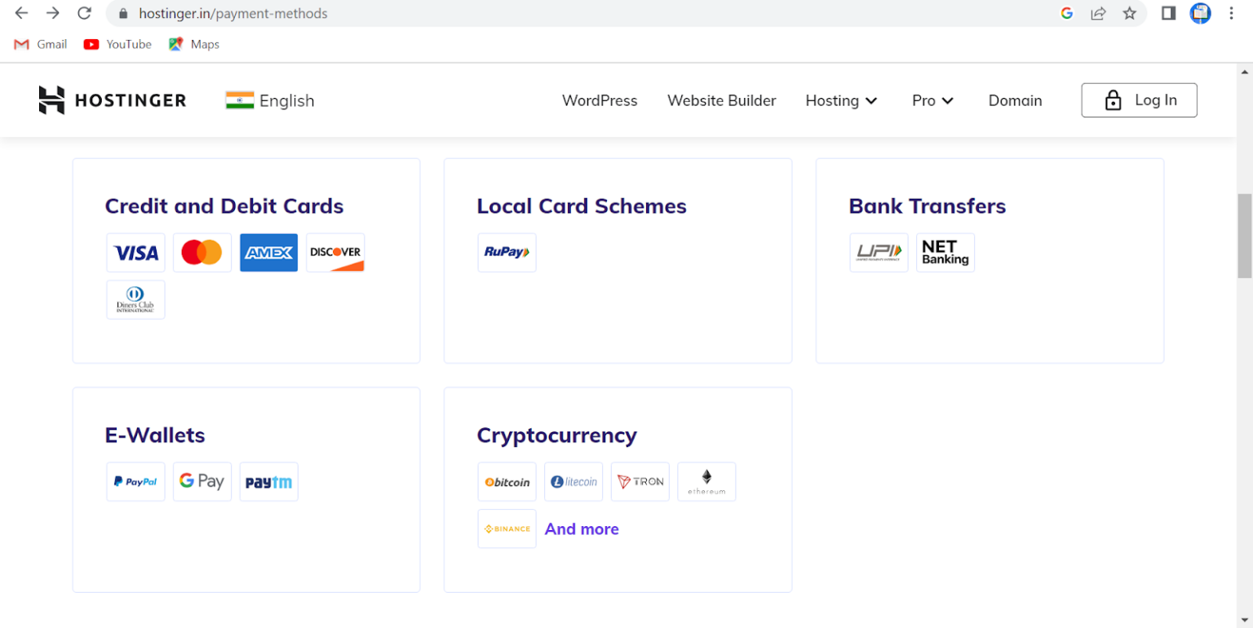Viewport: 1253px width, 628px height.
Task: Click the Google Pay logo
Action: [201, 481]
